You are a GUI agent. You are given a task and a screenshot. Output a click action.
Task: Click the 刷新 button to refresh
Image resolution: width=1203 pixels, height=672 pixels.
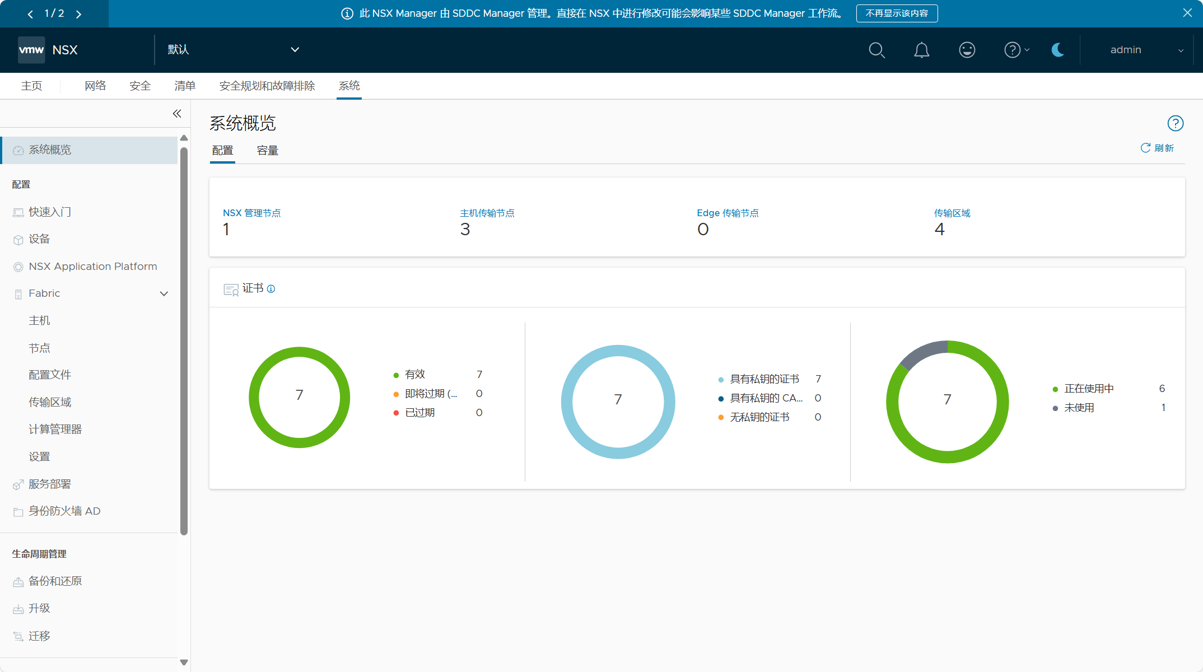pos(1160,149)
